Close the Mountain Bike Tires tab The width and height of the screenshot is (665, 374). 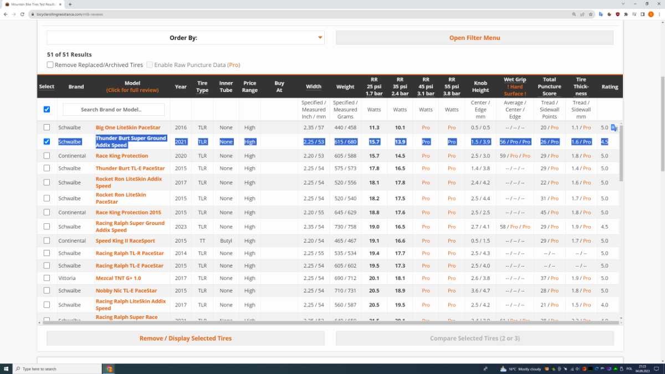[62, 4]
